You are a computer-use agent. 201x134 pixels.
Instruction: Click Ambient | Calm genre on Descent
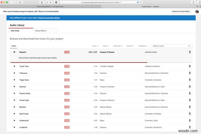[151, 52]
